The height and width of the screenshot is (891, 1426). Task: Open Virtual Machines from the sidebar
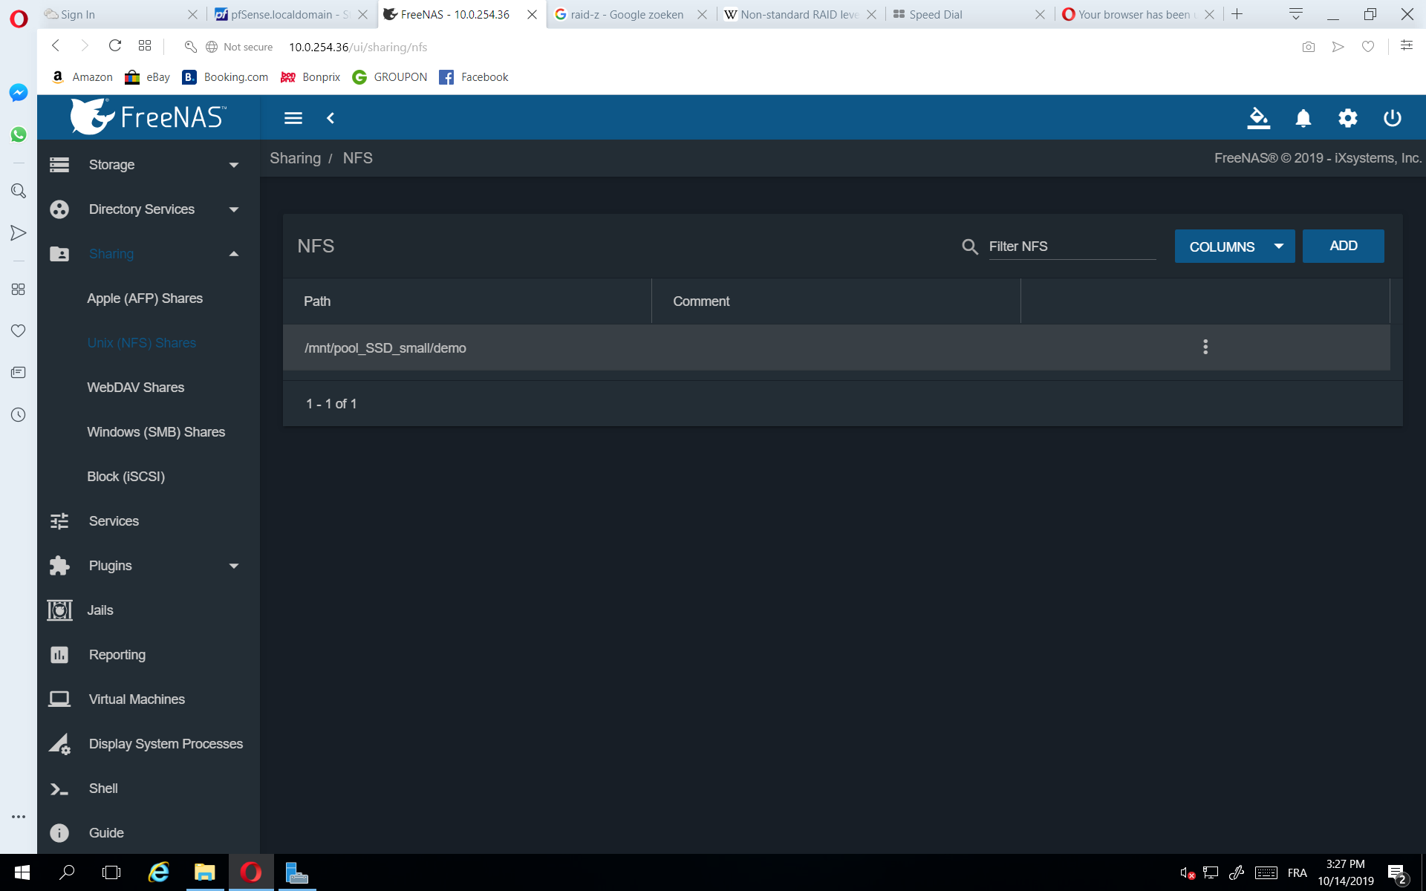click(x=137, y=699)
